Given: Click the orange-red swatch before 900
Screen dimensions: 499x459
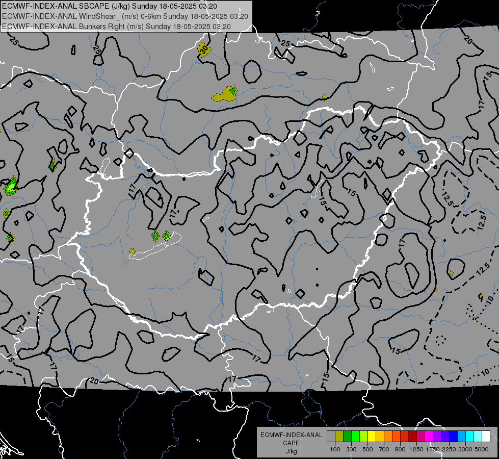Looking at the screenshot, I should (396, 437).
